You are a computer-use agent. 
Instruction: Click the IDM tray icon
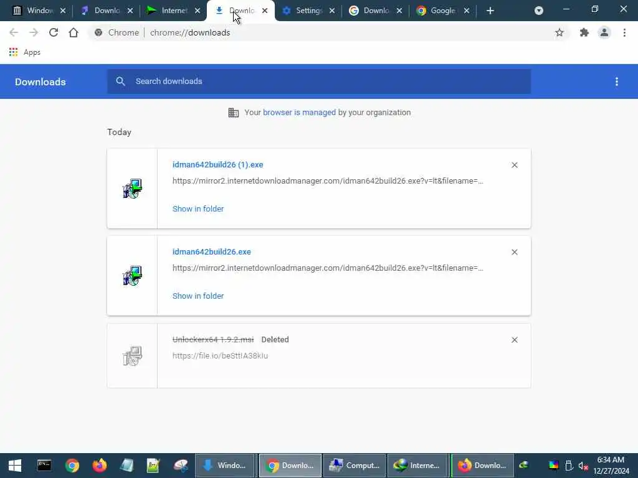(523, 466)
